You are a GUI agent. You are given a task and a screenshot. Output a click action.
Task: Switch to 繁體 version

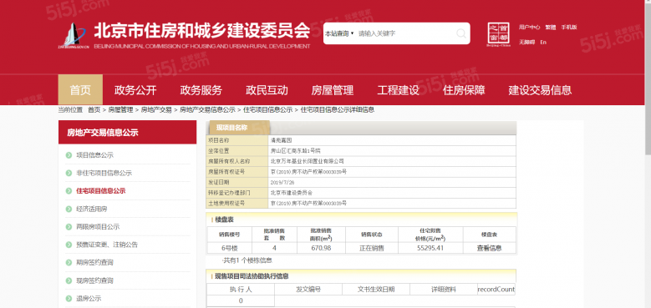(x=551, y=28)
